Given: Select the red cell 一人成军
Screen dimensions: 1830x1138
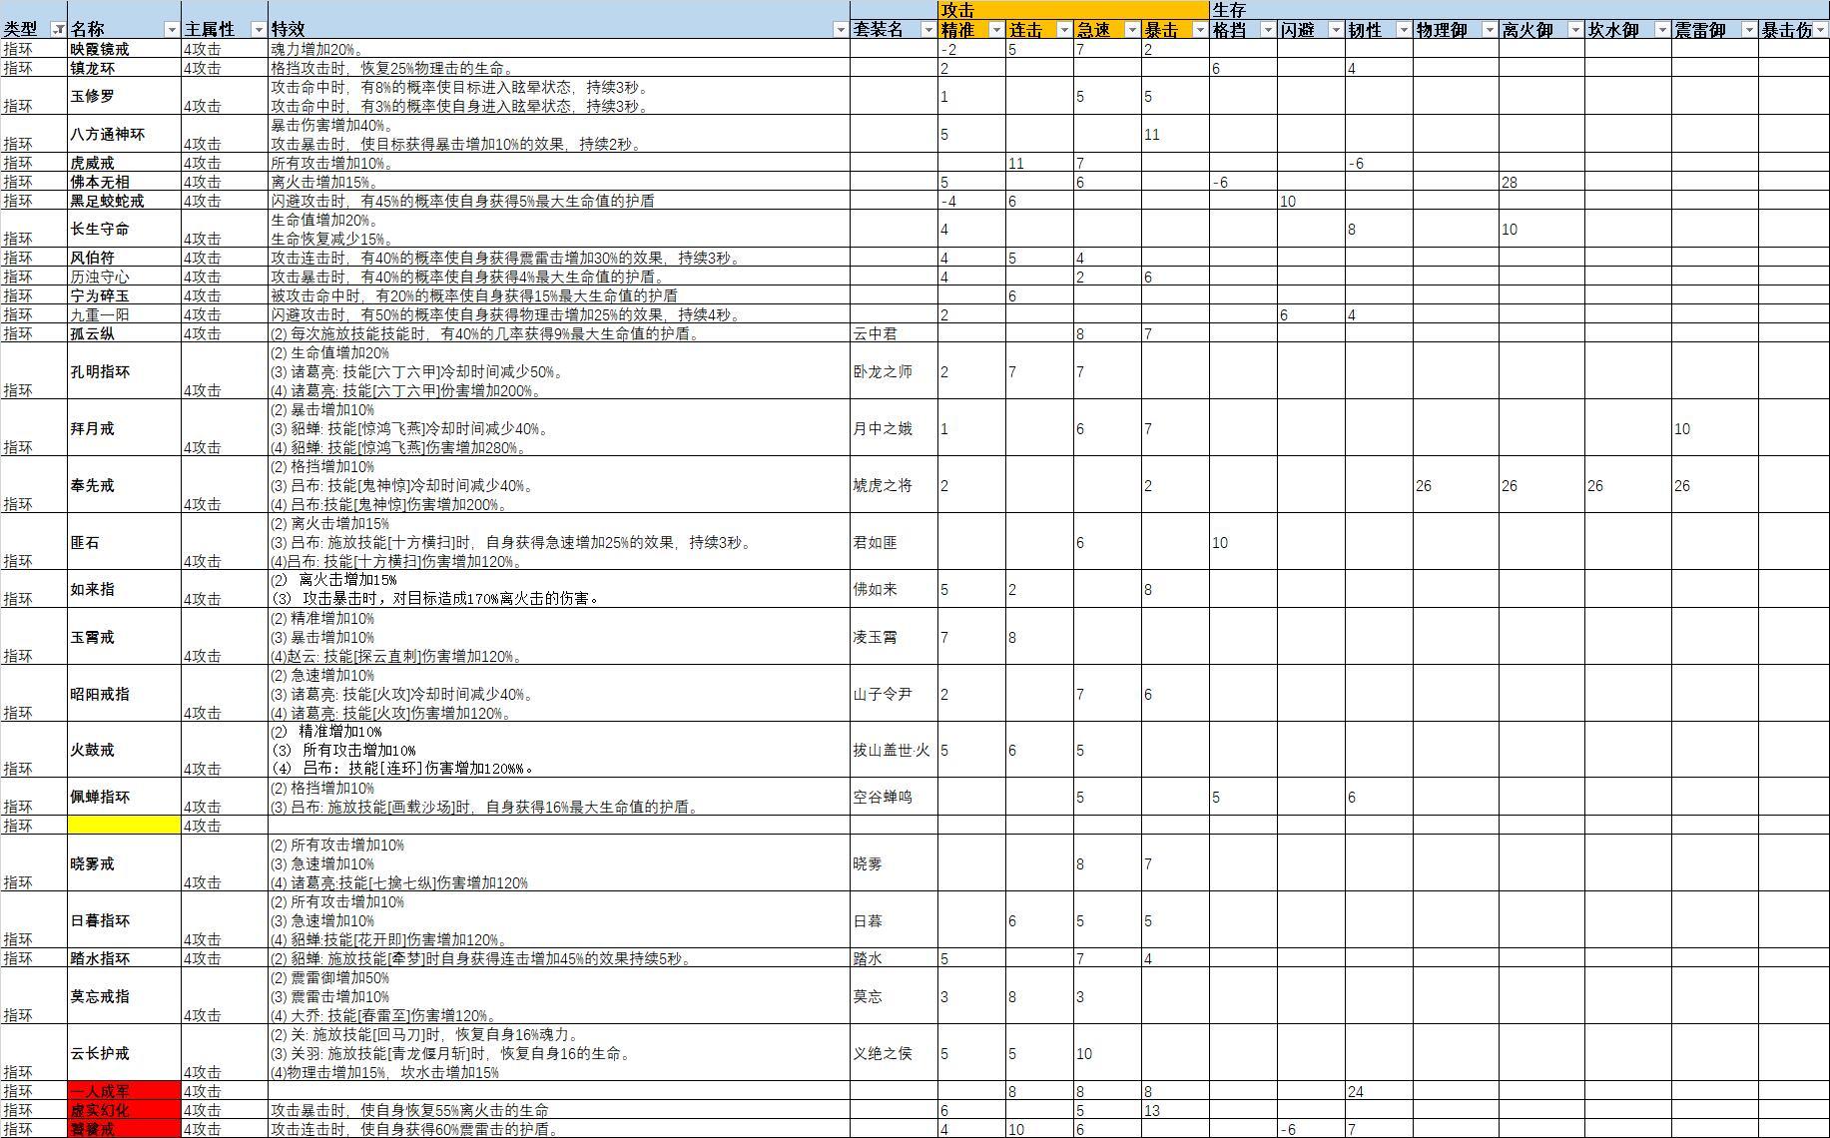Looking at the screenshot, I should pyautogui.click(x=124, y=1091).
